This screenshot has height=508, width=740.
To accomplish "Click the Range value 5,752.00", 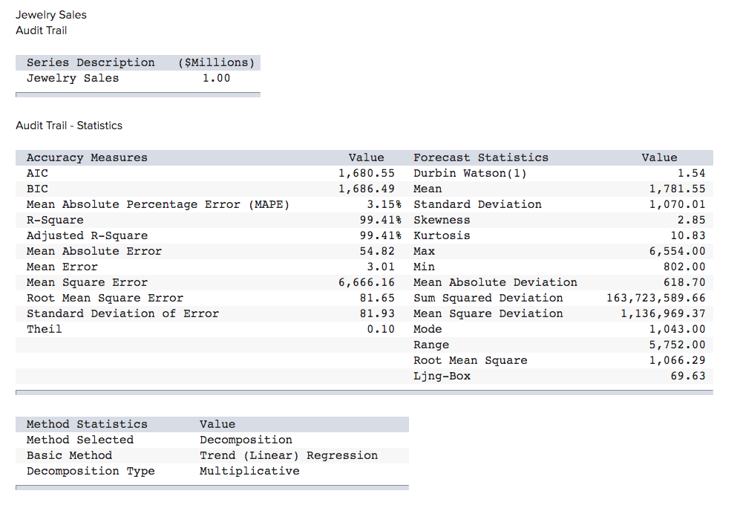I will click(x=677, y=344).
